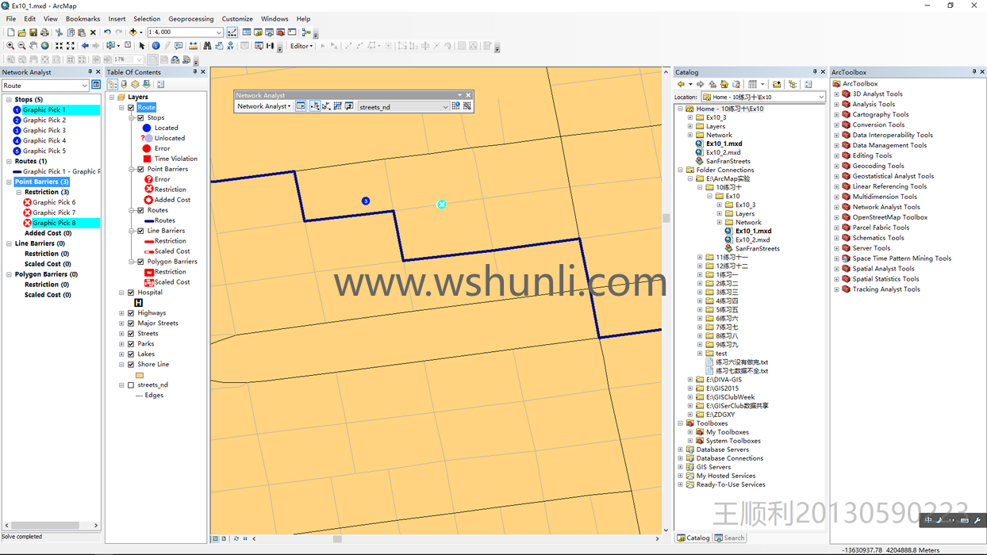Select Spatial Statistics Tools toolbox
Viewport: 987px width, 555px height.
point(885,279)
